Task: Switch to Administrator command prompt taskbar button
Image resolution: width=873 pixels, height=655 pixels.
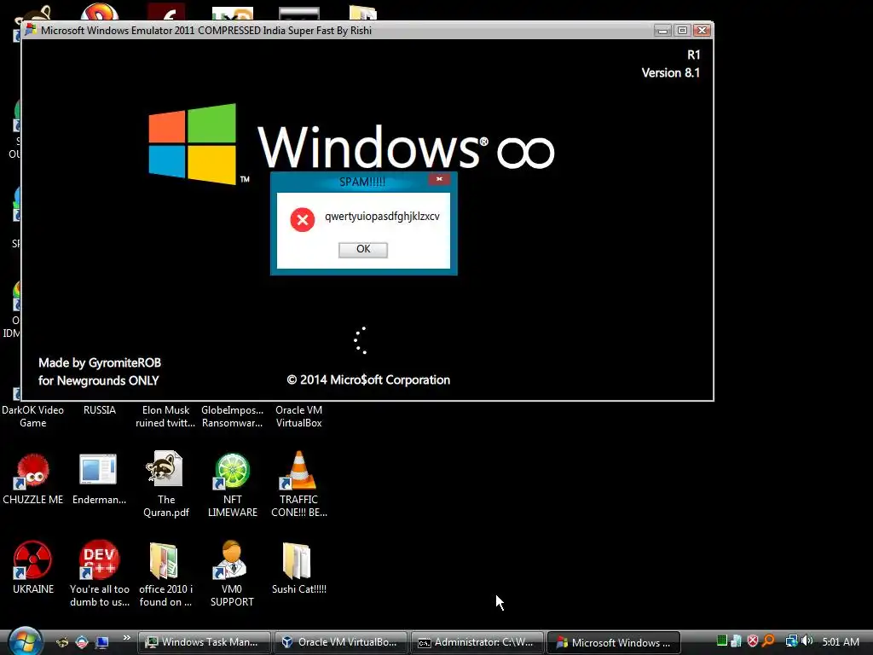Action: [x=477, y=642]
